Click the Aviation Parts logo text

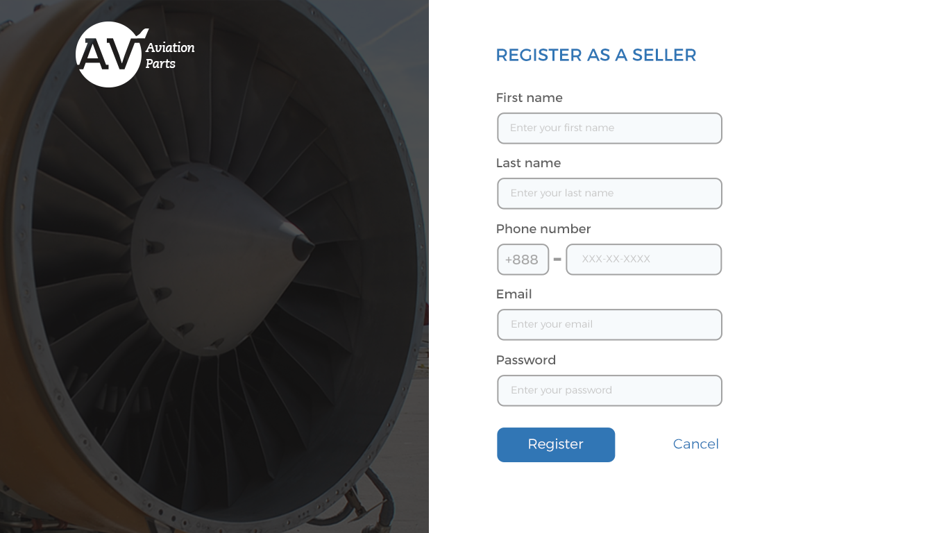click(x=170, y=56)
